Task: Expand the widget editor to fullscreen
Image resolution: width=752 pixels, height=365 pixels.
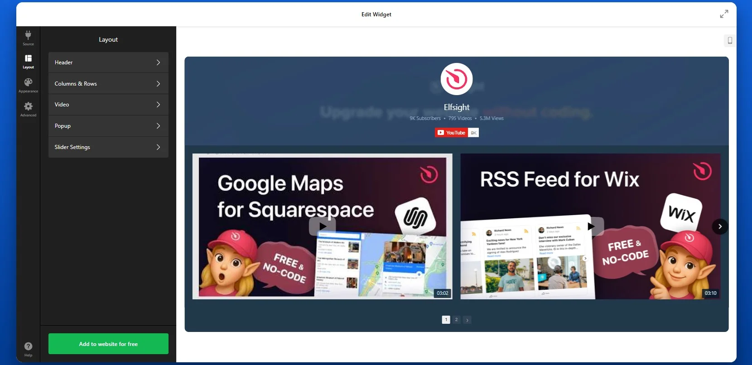Action: click(x=724, y=14)
